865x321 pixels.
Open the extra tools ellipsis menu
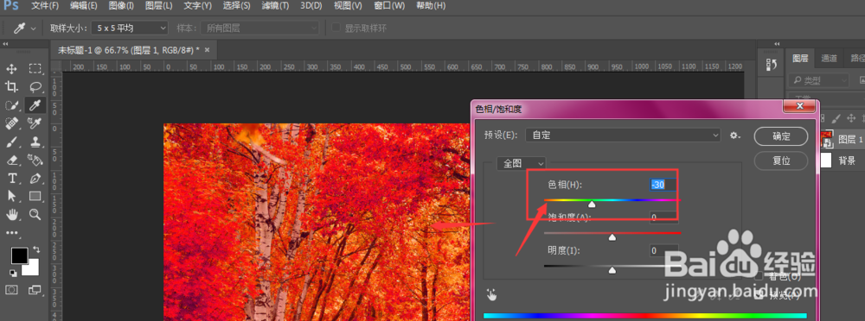pos(11,233)
